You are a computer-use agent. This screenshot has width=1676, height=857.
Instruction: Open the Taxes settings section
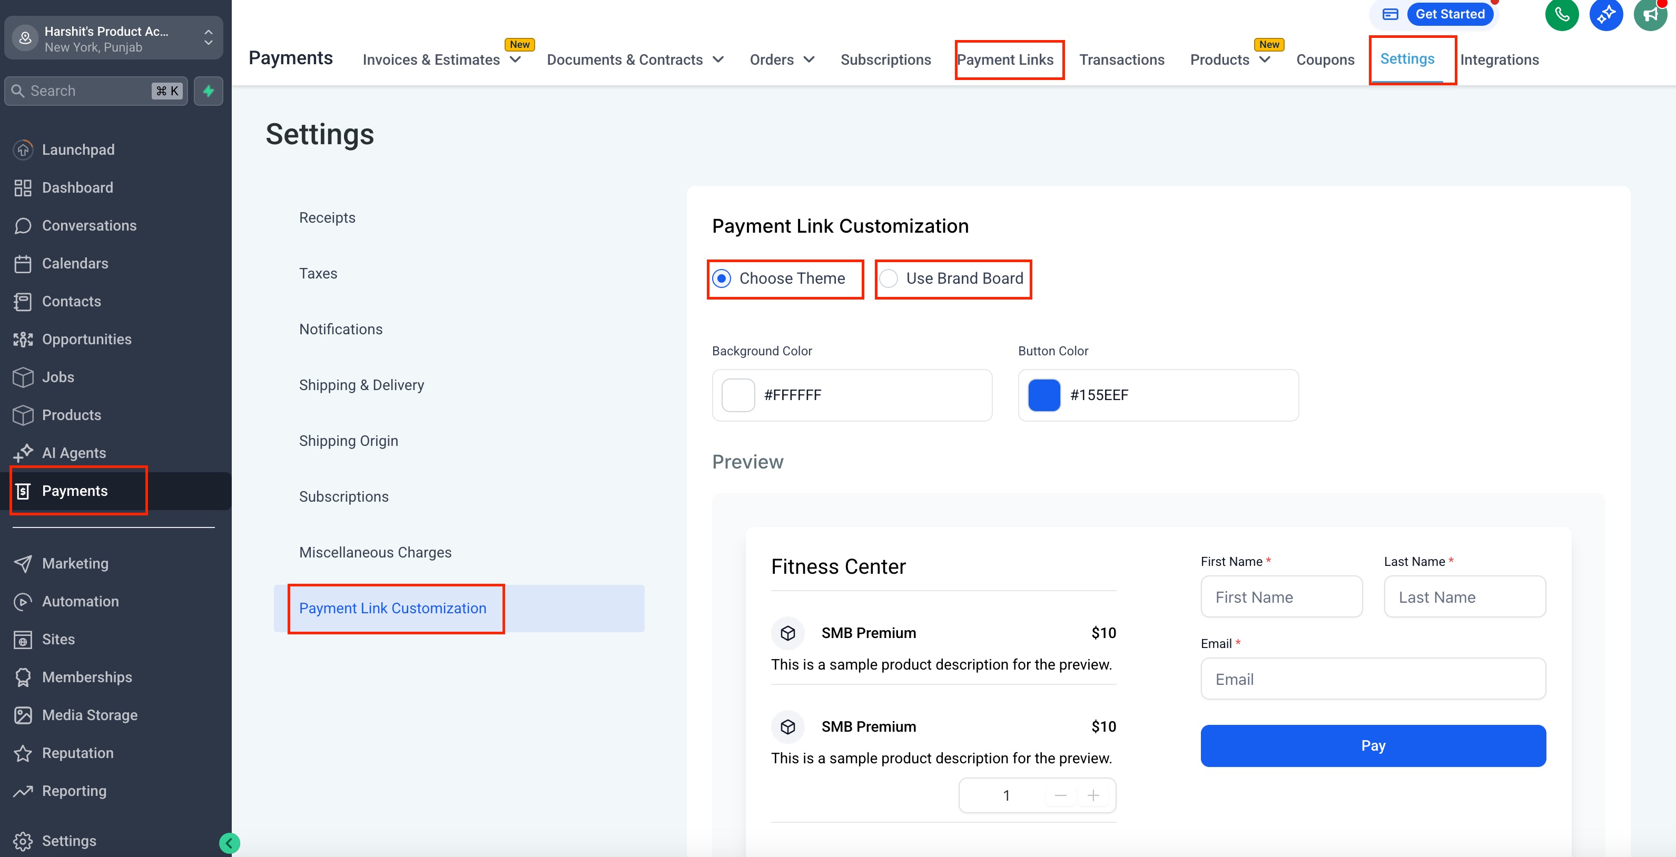(x=318, y=273)
